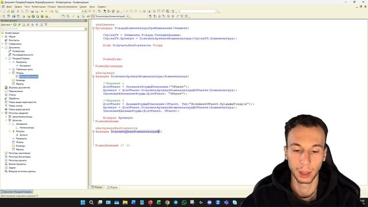The width and height of the screenshot is (368, 207).
Task: Expand the Справочники tree node
Action: [x=2, y=44]
